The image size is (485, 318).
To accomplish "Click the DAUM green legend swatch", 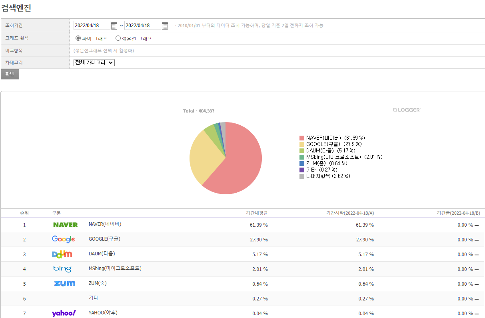I will (302, 150).
